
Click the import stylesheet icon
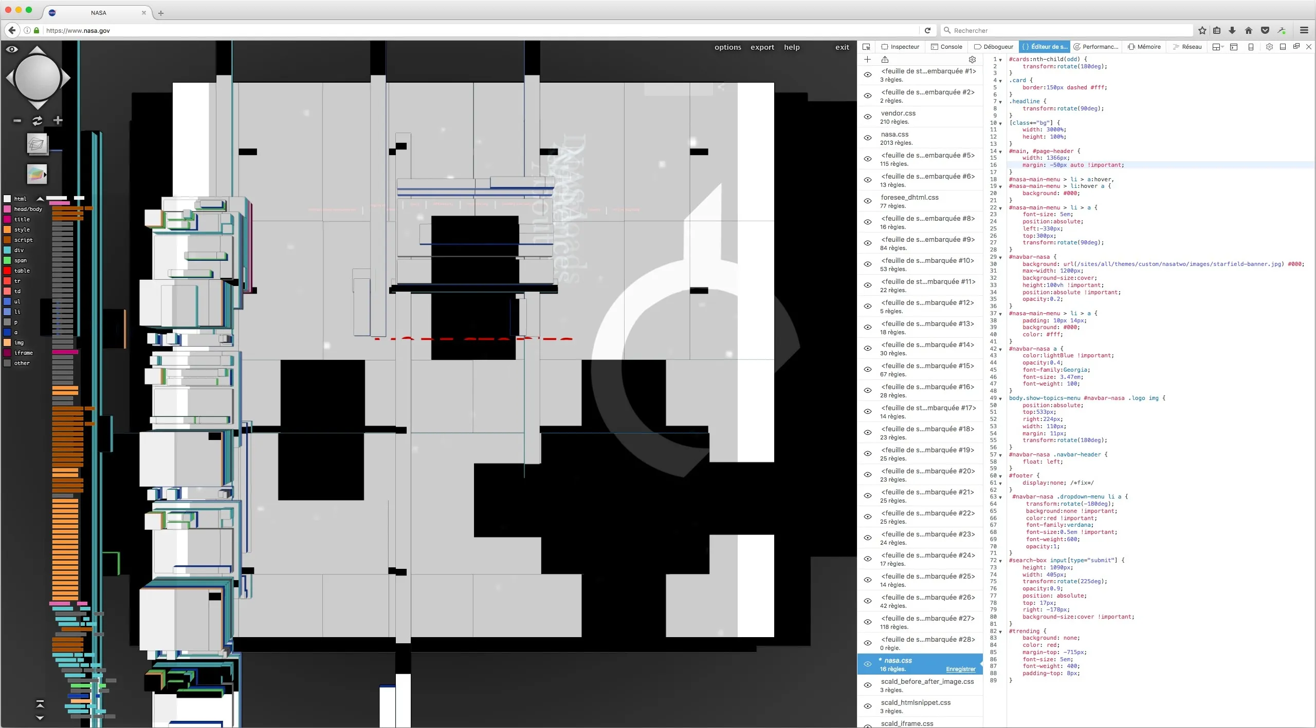point(885,60)
